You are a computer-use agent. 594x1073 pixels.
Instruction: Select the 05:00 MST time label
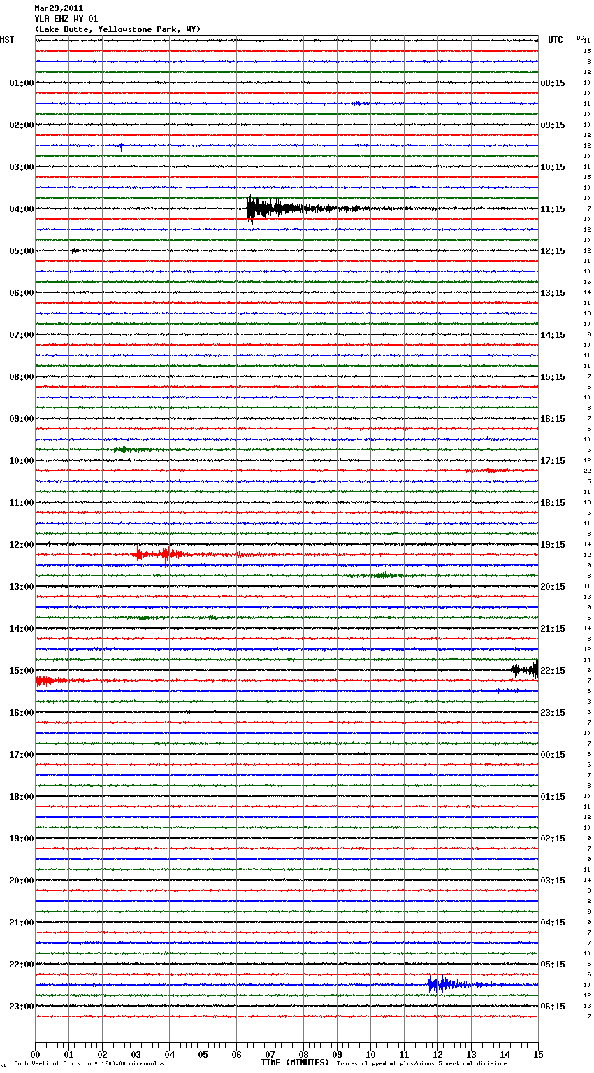[22, 251]
